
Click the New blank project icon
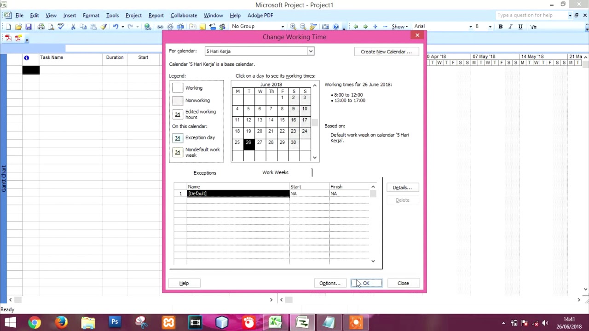(8, 27)
